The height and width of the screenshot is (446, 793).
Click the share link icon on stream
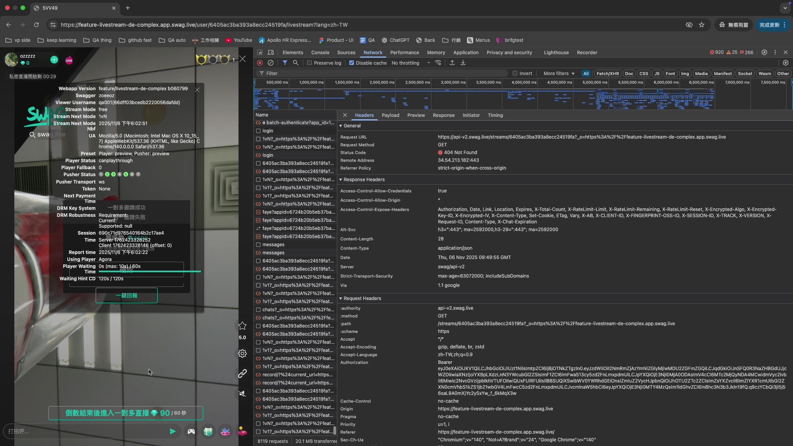click(x=242, y=374)
